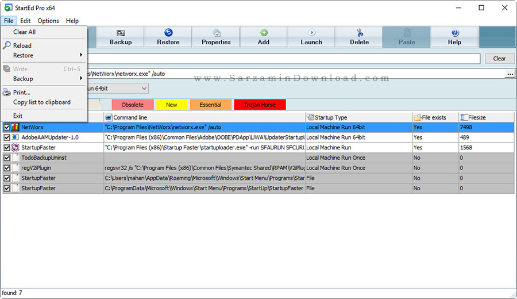
Task: Open the startup type combo box
Action: [144, 89]
